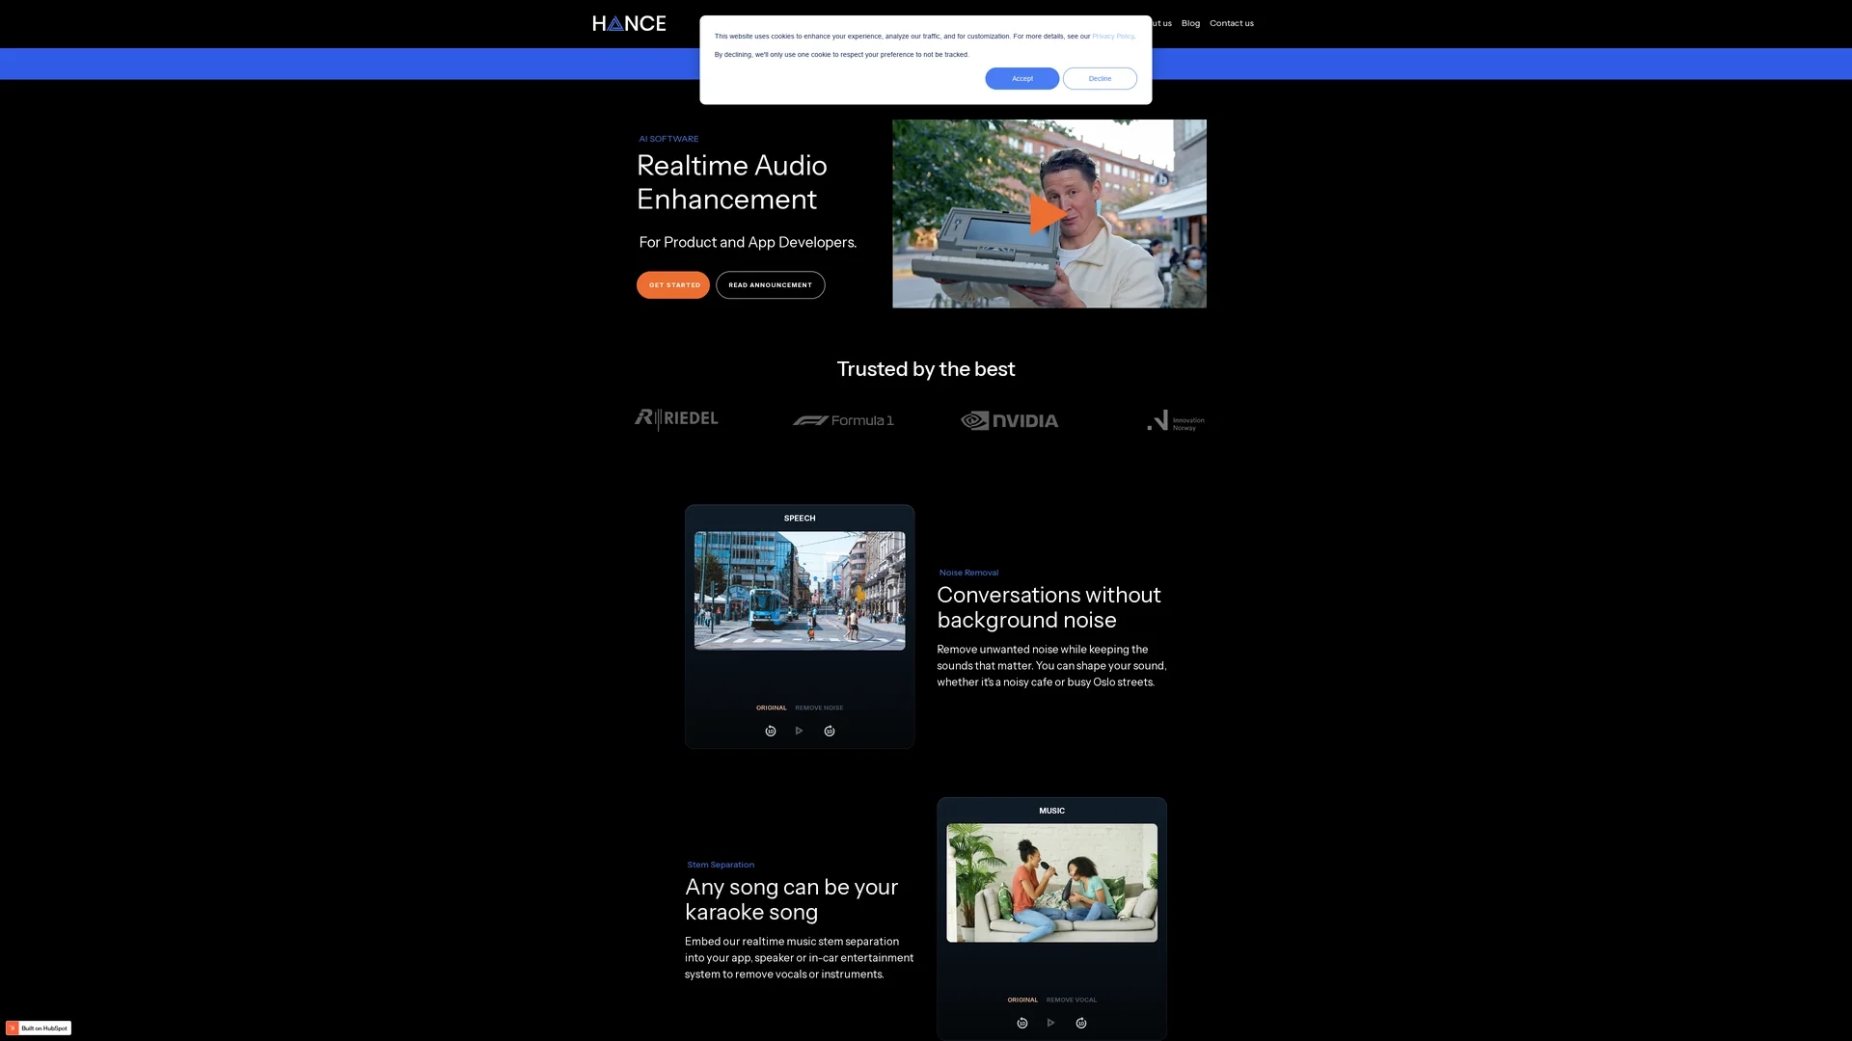The image size is (1852, 1041).
Task: Rewind 10 seconds in Speech player
Action: [770, 731]
